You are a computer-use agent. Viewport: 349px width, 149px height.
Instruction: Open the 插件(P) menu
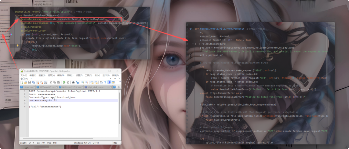[x=115, y=75]
